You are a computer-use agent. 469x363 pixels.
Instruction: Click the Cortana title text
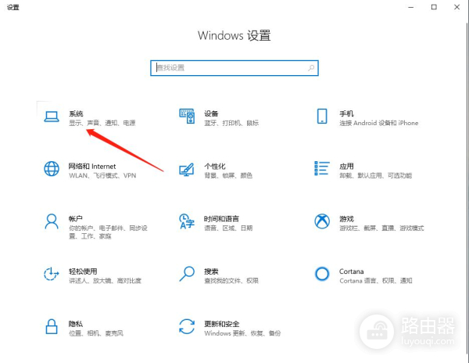point(352,271)
